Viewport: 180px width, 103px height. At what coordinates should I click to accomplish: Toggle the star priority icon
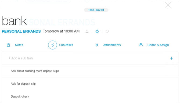[x=97, y=31]
